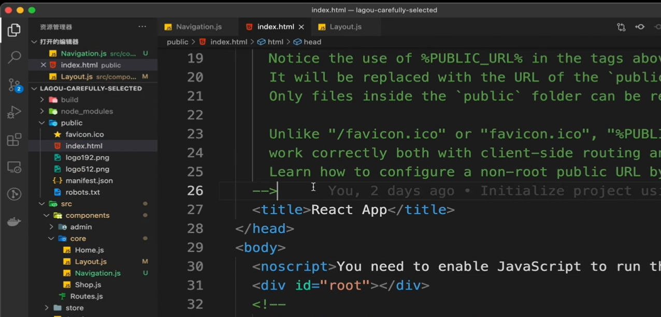Image resolution: width=661 pixels, height=317 pixels.
Task: Open logo192.png in the file tree
Action: [87, 158]
